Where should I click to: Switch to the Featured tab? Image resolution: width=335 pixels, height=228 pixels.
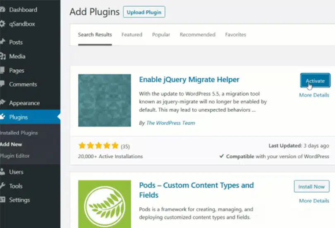point(132,35)
